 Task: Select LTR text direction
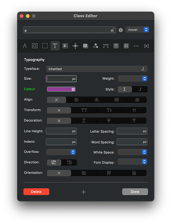tap(54, 163)
